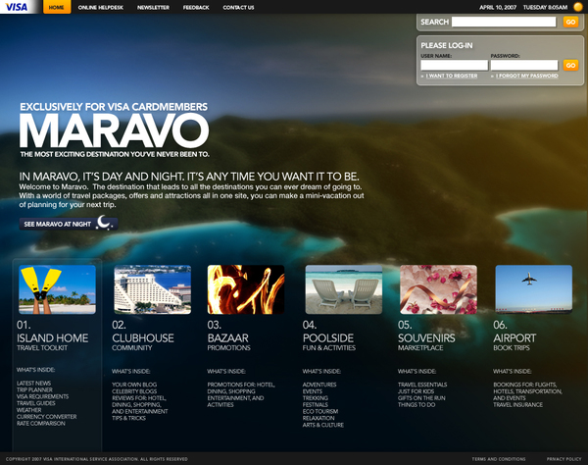Open the Bazaar fire thumbnail

246,289
